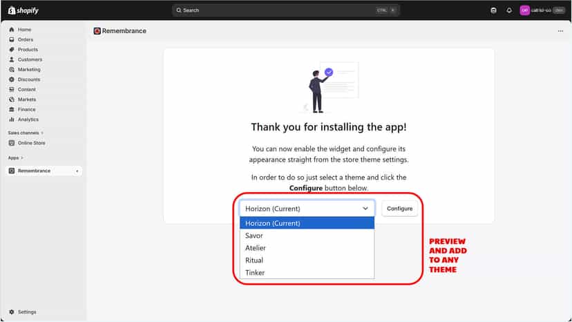Open Settings at the bottom of sidebar

pos(27,312)
